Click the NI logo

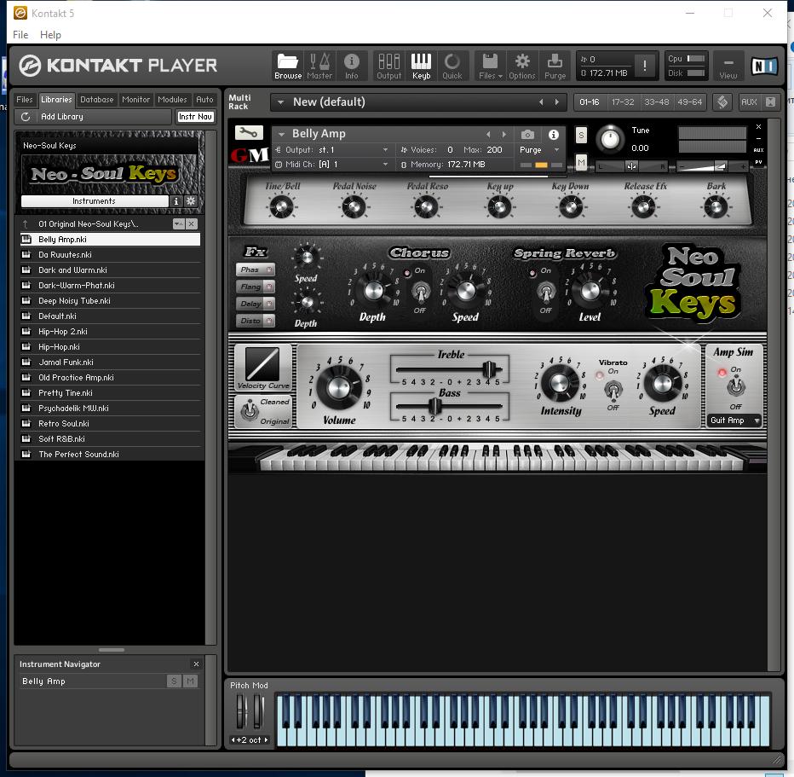(x=764, y=66)
